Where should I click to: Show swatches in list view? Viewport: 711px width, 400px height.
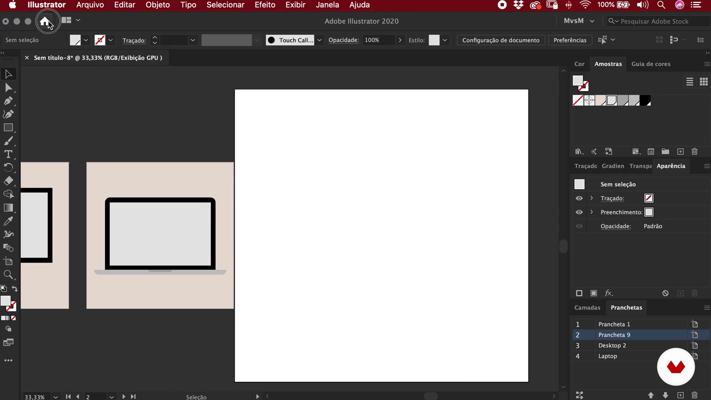pos(690,82)
